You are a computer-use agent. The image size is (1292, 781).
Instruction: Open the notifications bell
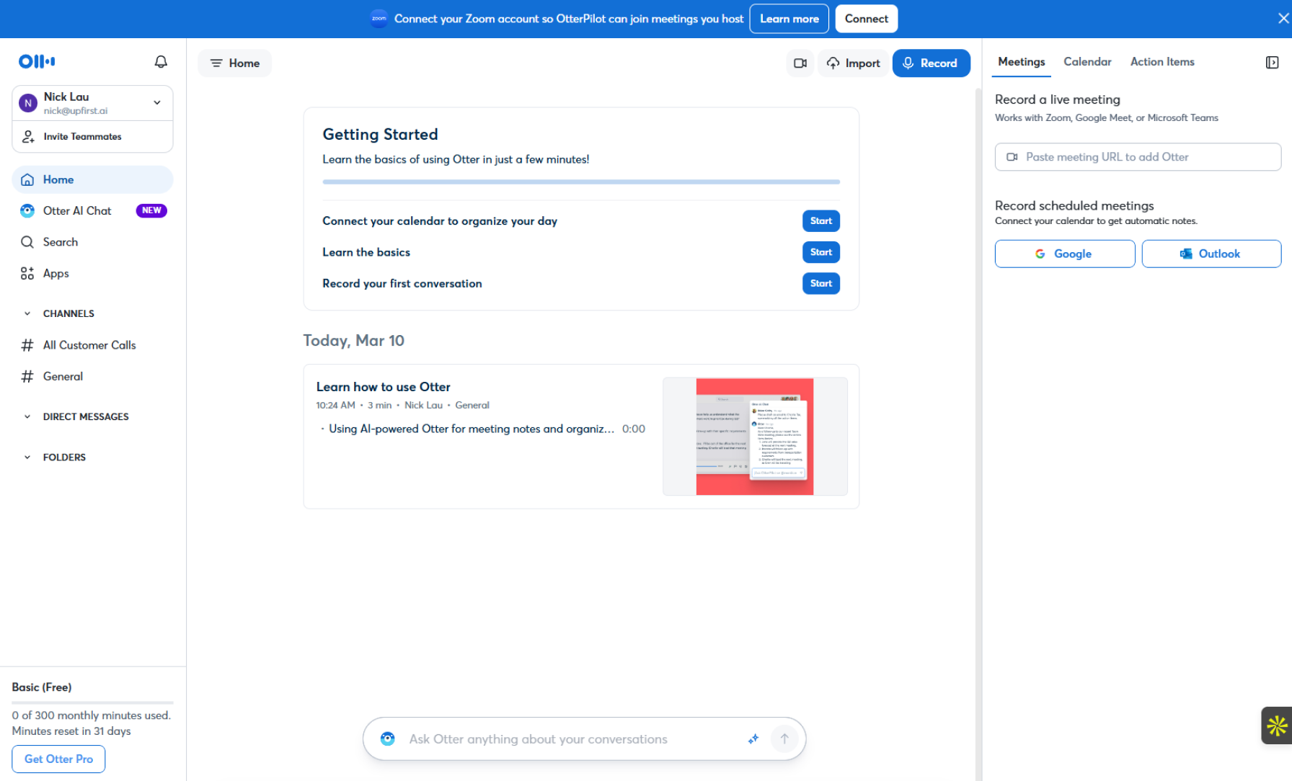[161, 62]
